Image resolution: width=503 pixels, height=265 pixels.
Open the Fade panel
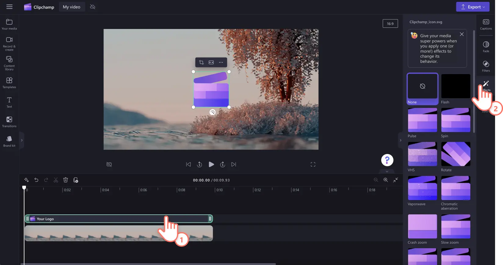point(486,47)
